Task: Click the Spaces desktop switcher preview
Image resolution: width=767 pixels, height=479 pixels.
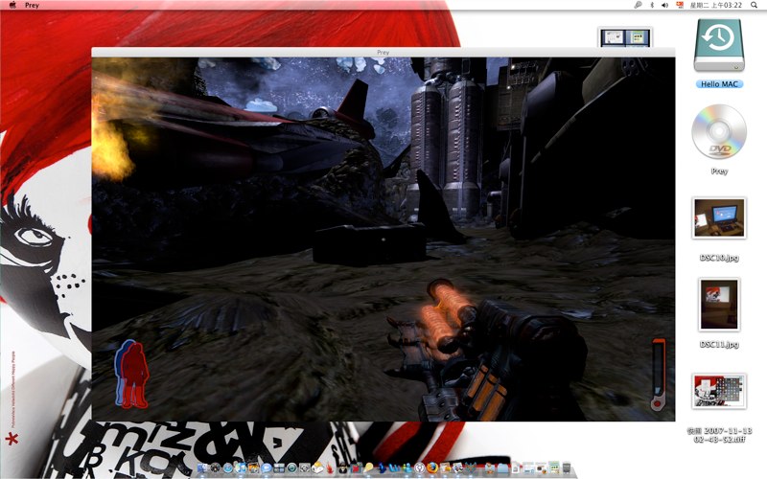Action: (625, 37)
